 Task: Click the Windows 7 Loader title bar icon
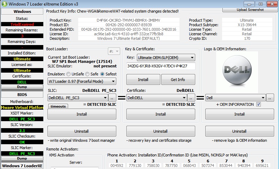pyautogui.click(x=5, y=4)
